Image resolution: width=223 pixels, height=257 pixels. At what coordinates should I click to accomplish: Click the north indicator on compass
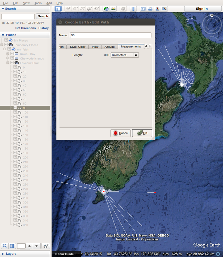(212, 15)
